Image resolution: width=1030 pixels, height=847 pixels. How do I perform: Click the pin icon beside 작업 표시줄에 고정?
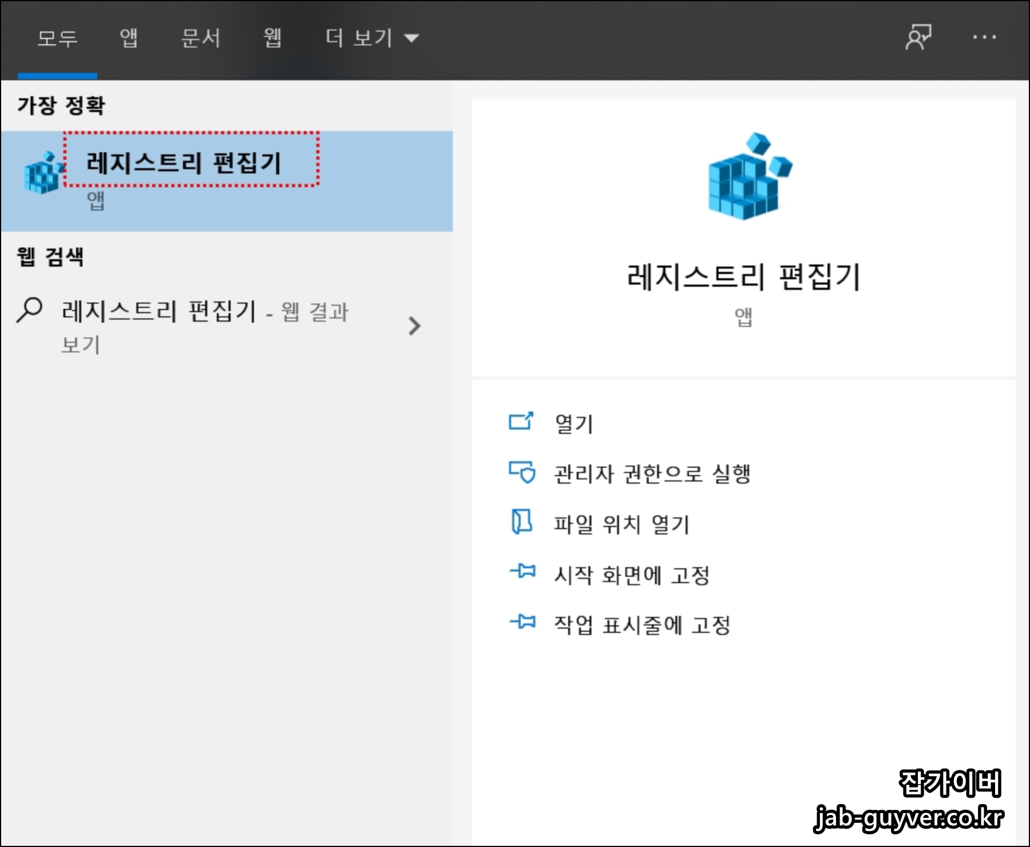click(522, 622)
